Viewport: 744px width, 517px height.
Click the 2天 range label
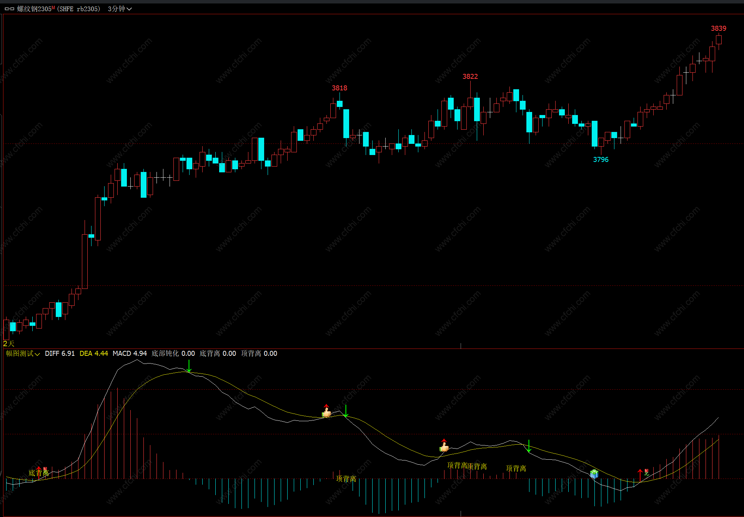click(x=8, y=343)
